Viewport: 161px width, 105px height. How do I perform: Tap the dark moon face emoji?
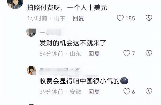[x=124, y=81]
